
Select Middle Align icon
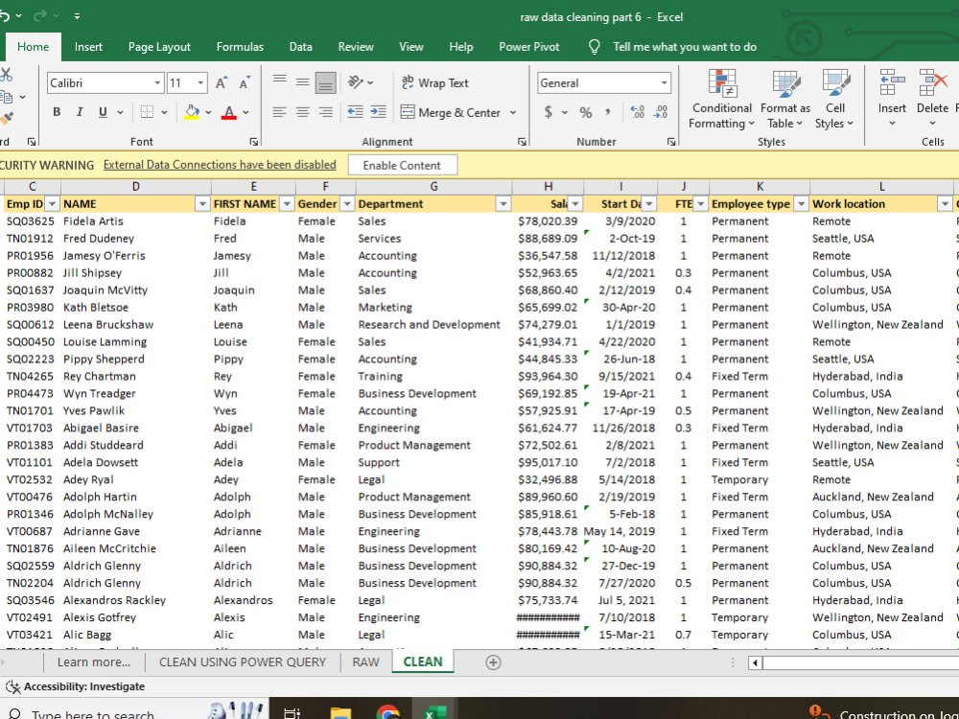pos(302,83)
